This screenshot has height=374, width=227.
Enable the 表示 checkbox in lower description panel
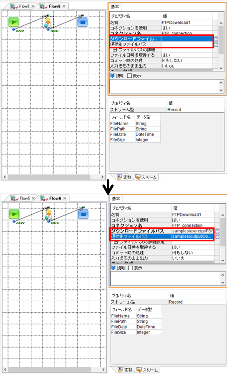pyautogui.click(x=131, y=268)
